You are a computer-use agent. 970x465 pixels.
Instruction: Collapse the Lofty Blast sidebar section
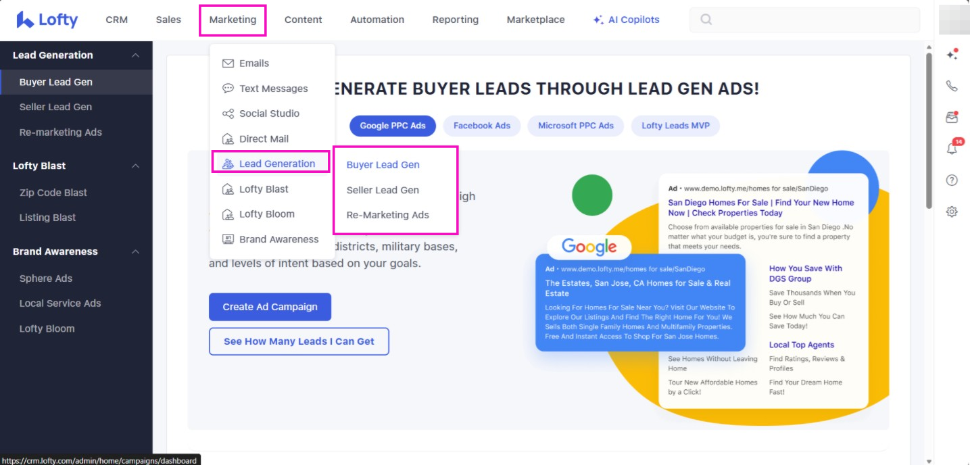point(135,166)
